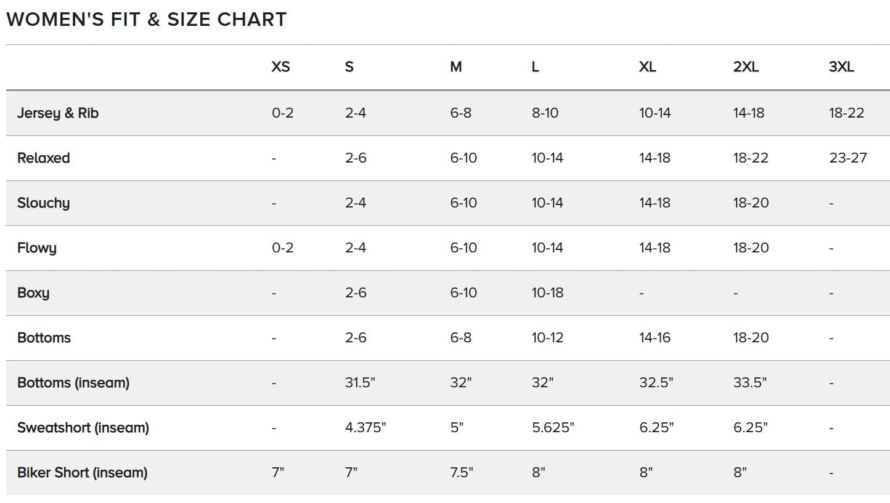Click the Sweatshort (inseam) row label
The width and height of the screenshot is (890, 503).
83,428
